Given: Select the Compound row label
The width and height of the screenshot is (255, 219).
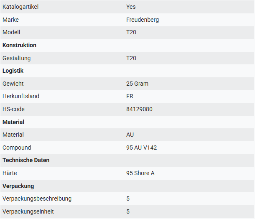Looking at the screenshot, I should coord(17,148).
